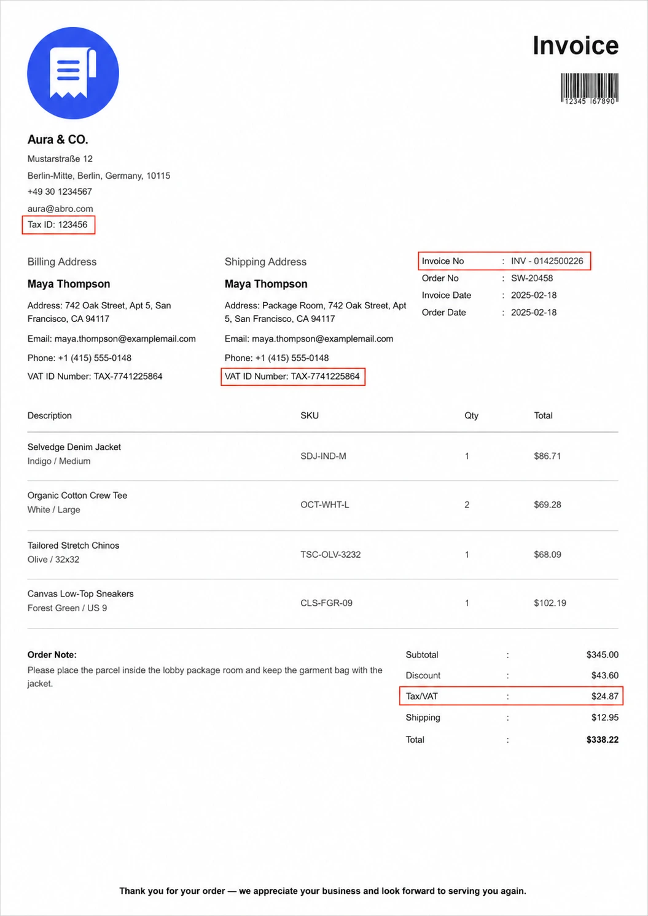Click Maya Thompson under Billing Address
The width and height of the screenshot is (648, 916).
[x=69, y=284]
